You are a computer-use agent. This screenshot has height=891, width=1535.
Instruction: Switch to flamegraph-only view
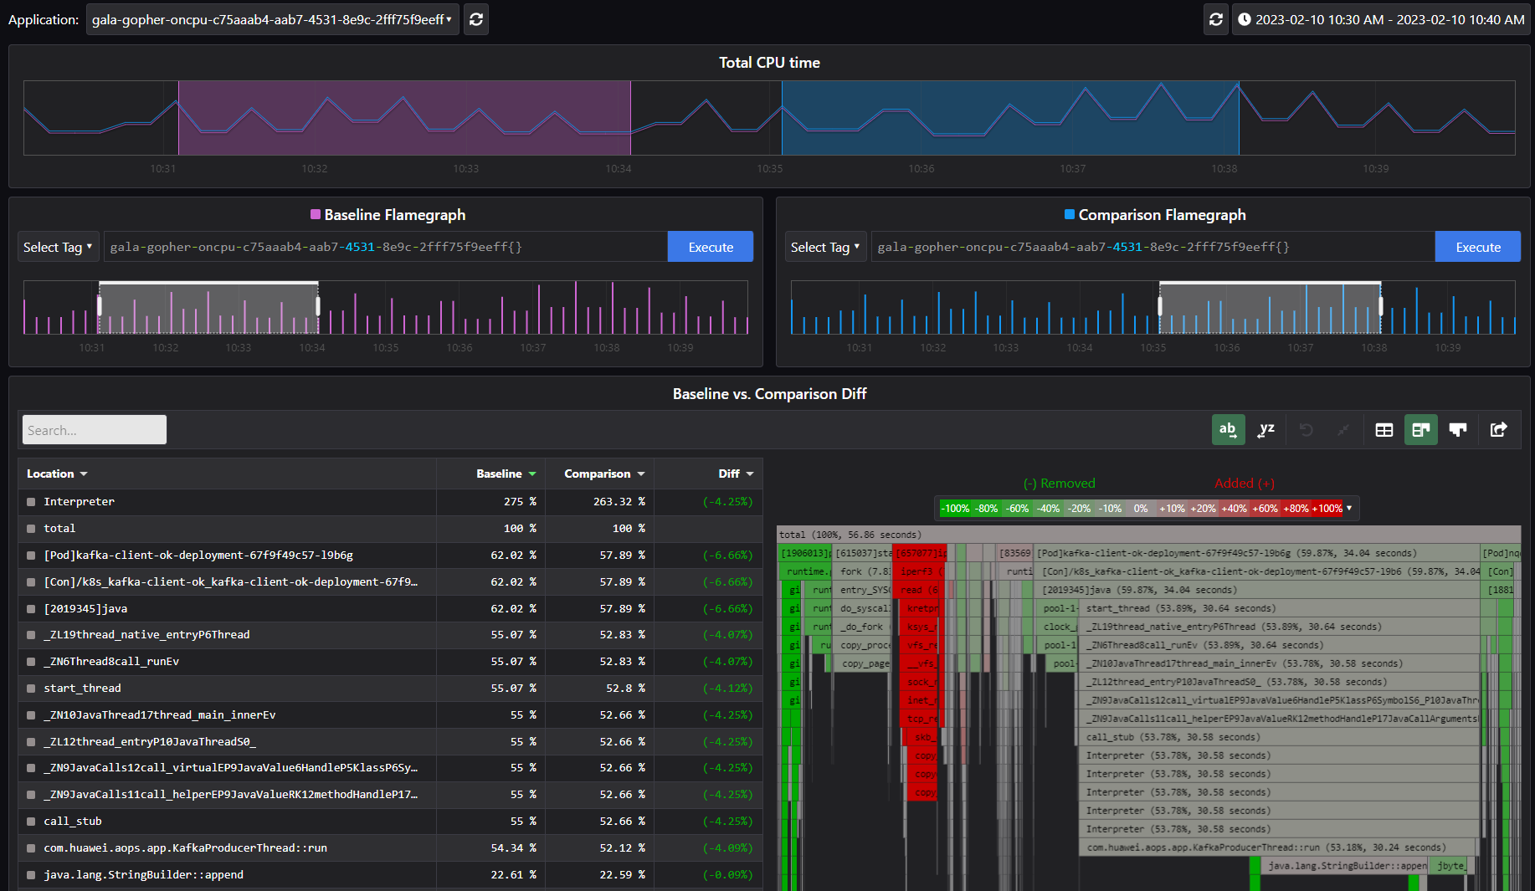pyautogui.click(x=1458, y=430)
